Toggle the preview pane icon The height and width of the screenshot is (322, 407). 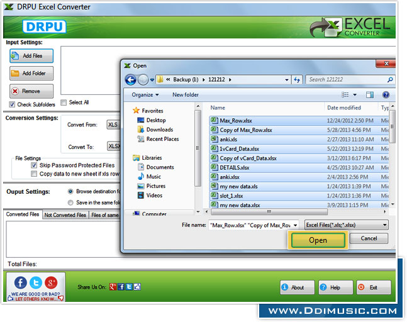pyautogui.click(x=370, y=95)
